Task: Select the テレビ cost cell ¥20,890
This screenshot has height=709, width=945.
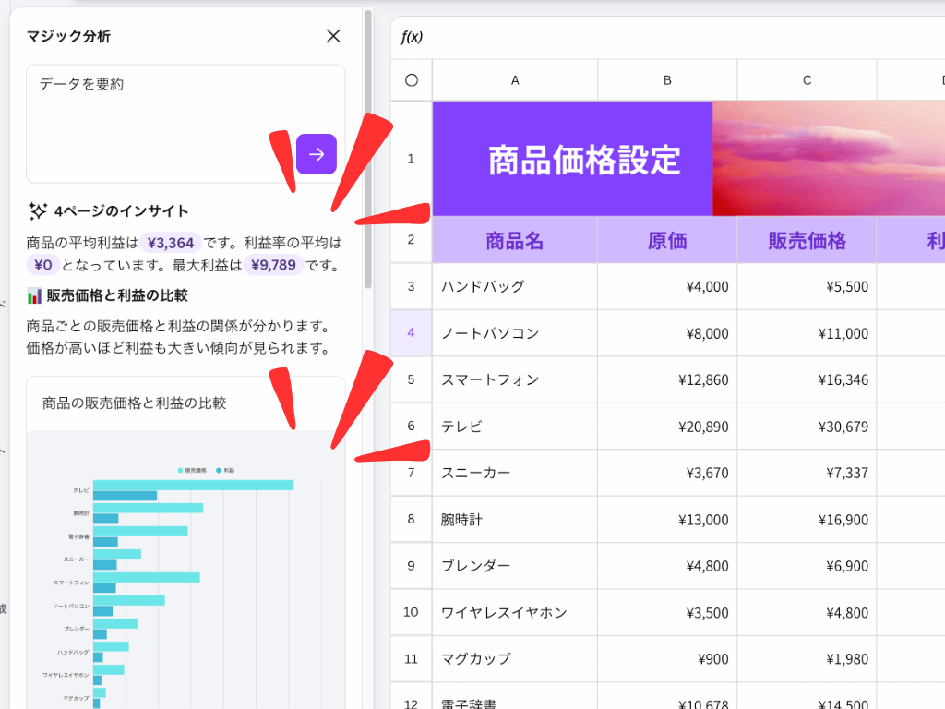Action: (x=667, y=427)
